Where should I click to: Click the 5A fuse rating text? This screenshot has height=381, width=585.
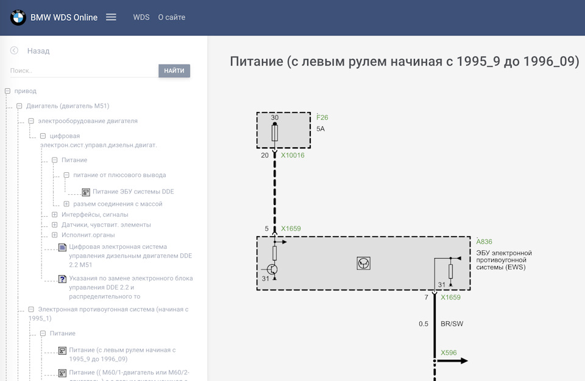[x=321, y=128]
